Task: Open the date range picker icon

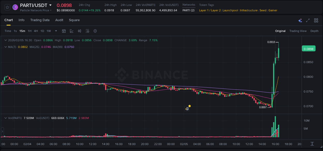Action: click(x=64, y=31)
